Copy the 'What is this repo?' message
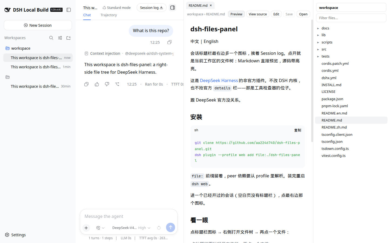Viewport: 389px width, 243px height. coord(169,42)
